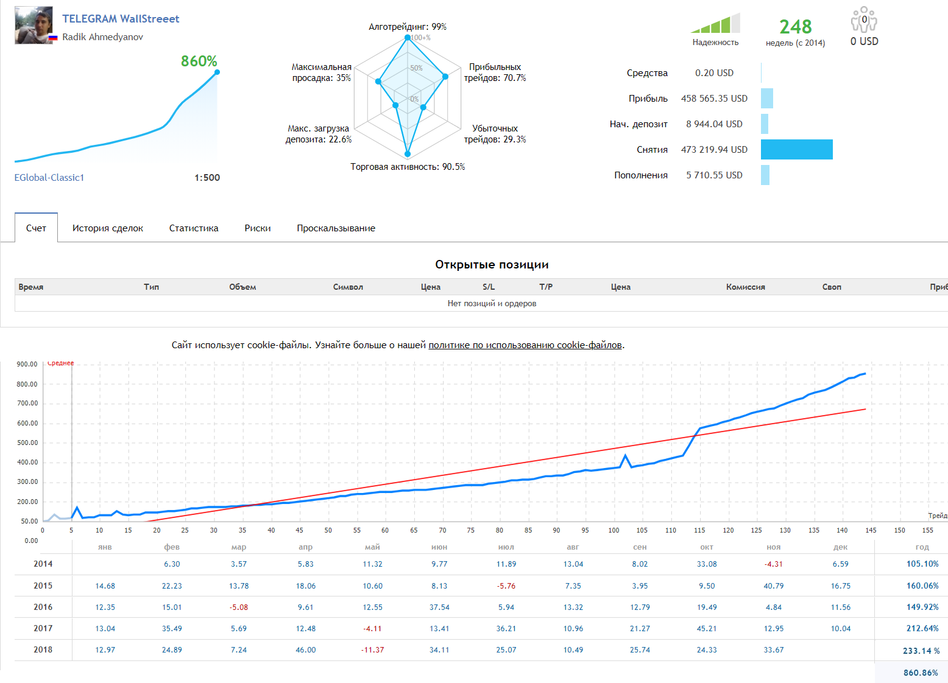The height and width of the screenshot is (683, 948).
Task: Open the TELEGRAM WallStreeet signal title
Action: [x=121, y=19]
